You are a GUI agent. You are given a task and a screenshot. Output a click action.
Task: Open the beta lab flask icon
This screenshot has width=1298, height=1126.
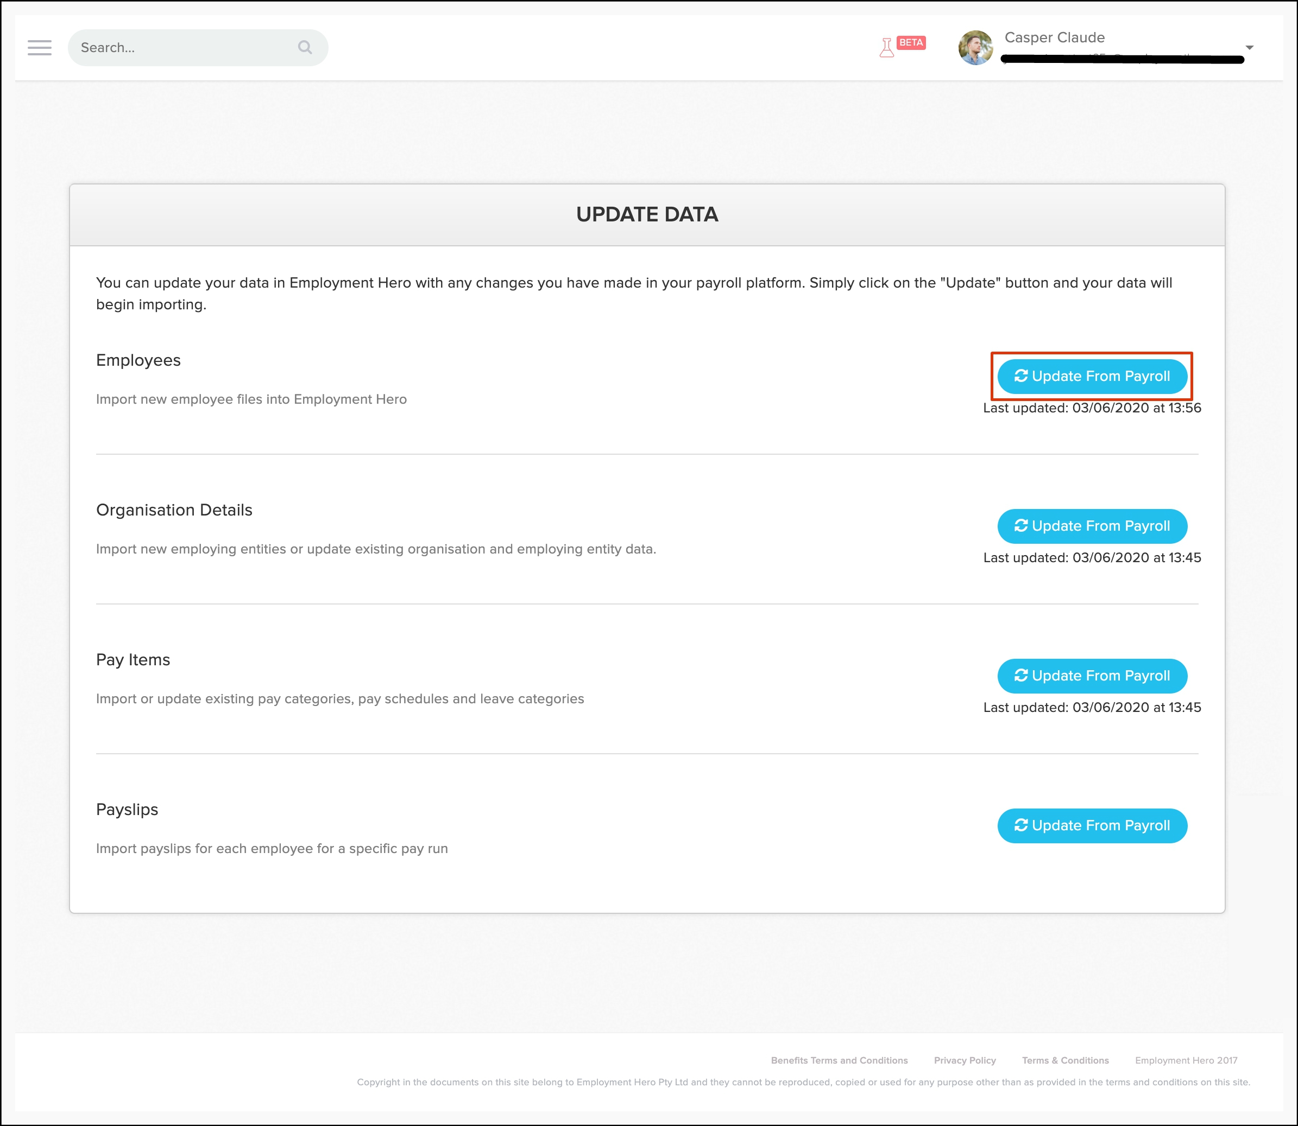tap(887, 48)
